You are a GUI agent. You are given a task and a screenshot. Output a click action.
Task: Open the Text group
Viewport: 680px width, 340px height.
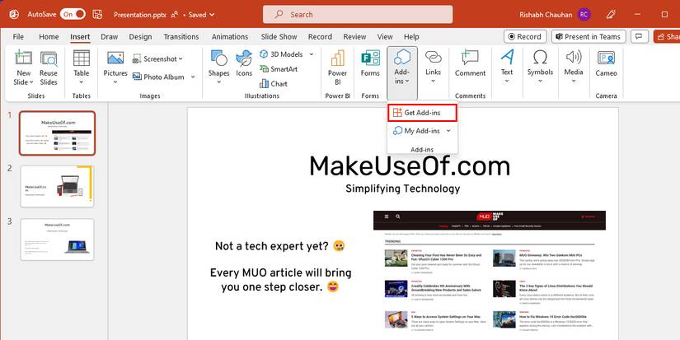(x=507, y=68)
